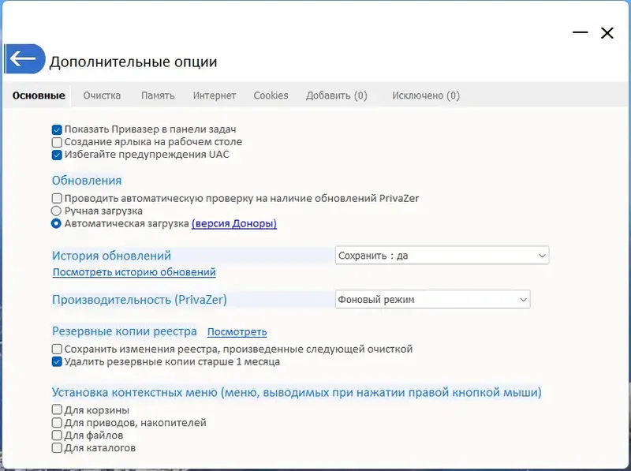Image resolution: width=631 pixels, height=471 pixels.
Task: Open the Добавить (0) tab
Action: (x=337, y=95)
